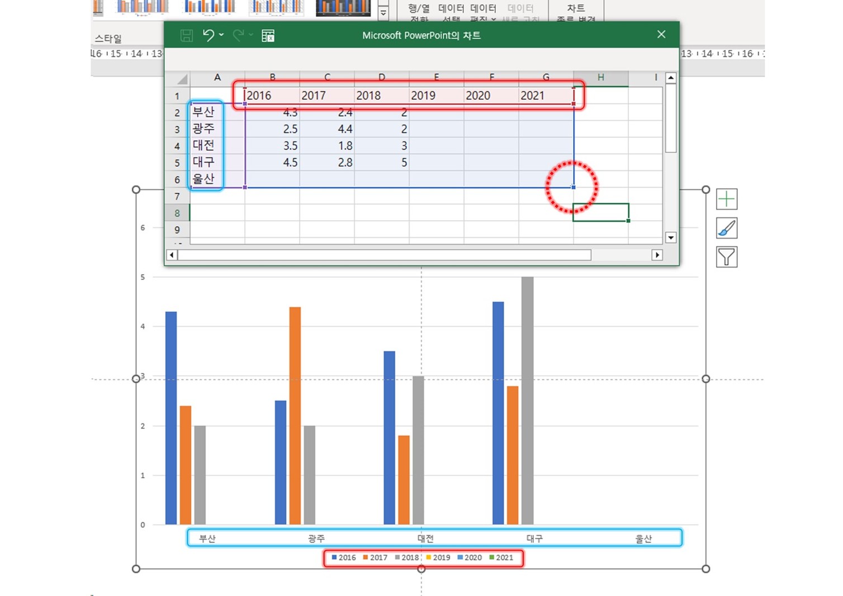Click the horizontal scrollbar left arrow
This screenshot has height=596, width=843.
[172, 255]
